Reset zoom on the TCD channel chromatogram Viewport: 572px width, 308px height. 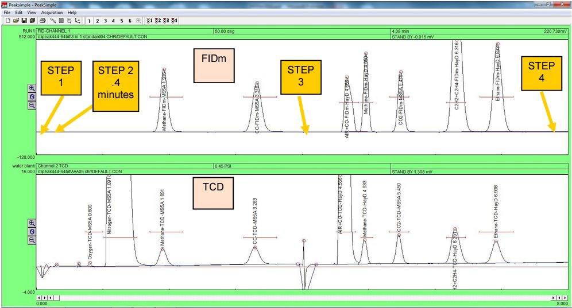[x=31, y=232]
